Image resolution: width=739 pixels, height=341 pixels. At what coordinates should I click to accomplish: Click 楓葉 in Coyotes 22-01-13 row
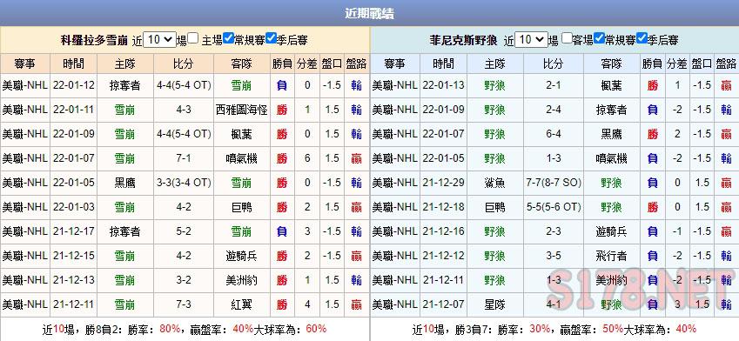[x=611, y=86]
